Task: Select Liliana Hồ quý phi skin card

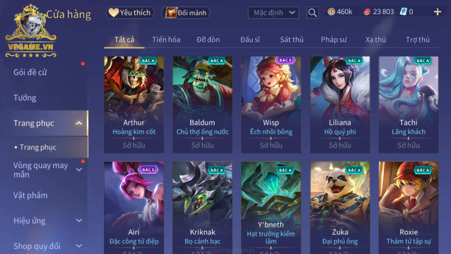Action: [340, 105]
